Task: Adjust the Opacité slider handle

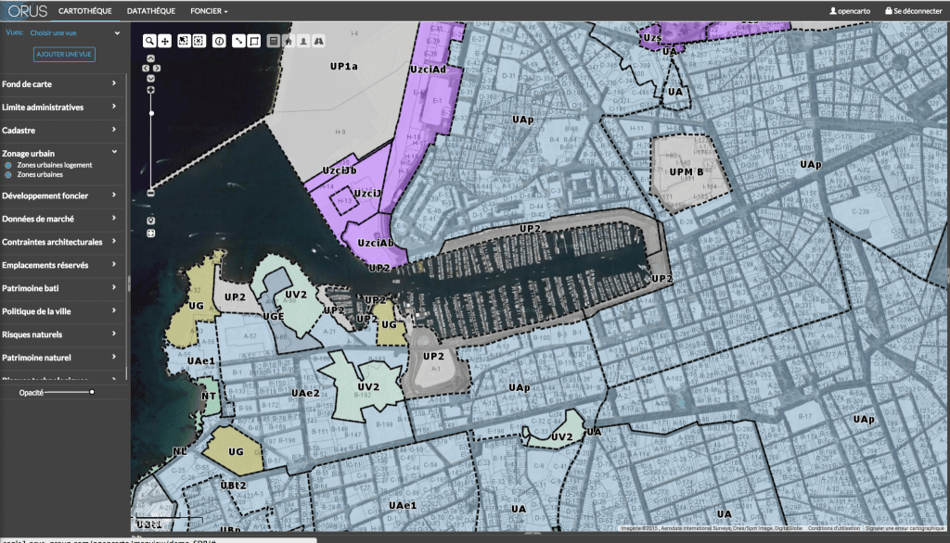Action: tap(92, 392)
